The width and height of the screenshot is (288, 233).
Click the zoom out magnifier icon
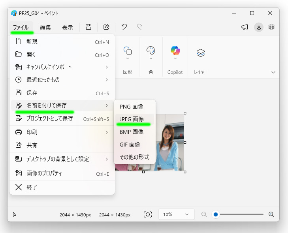pyautogui.click(x=204, y=214)
